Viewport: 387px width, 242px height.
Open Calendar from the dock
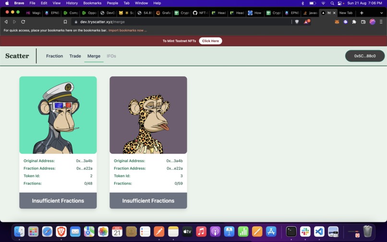coord(117,231)
